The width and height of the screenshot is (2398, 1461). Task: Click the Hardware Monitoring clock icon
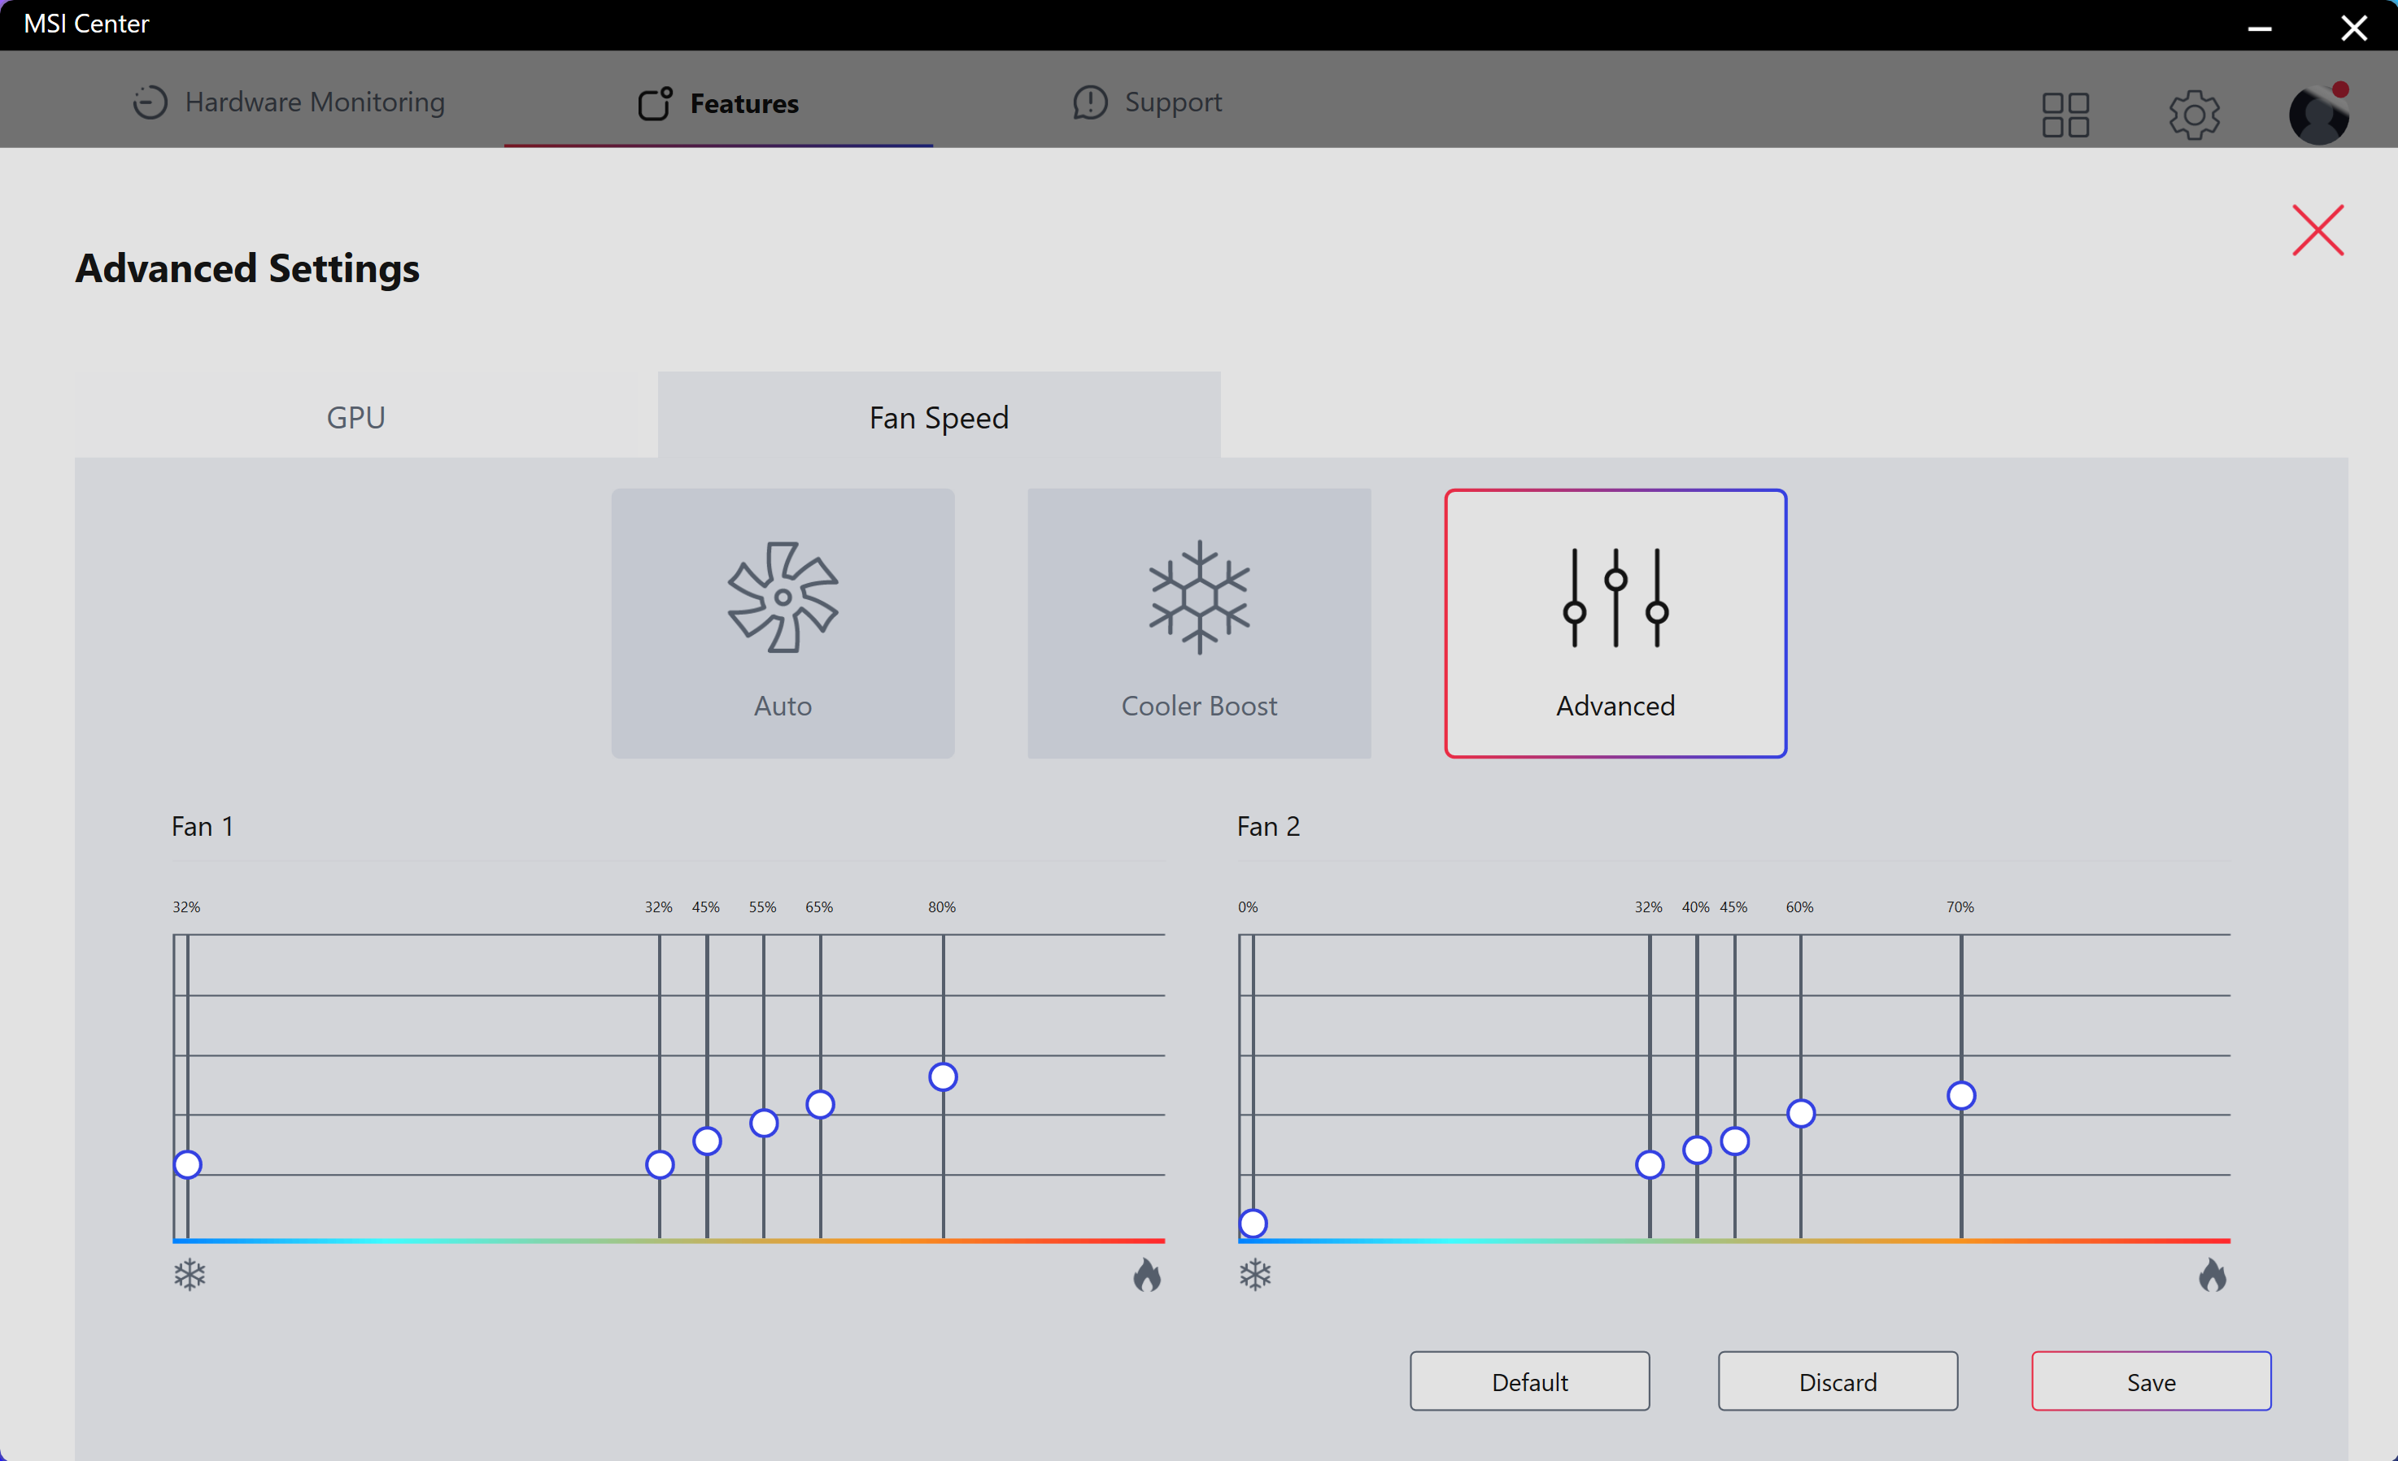click(x=150, y=102)
